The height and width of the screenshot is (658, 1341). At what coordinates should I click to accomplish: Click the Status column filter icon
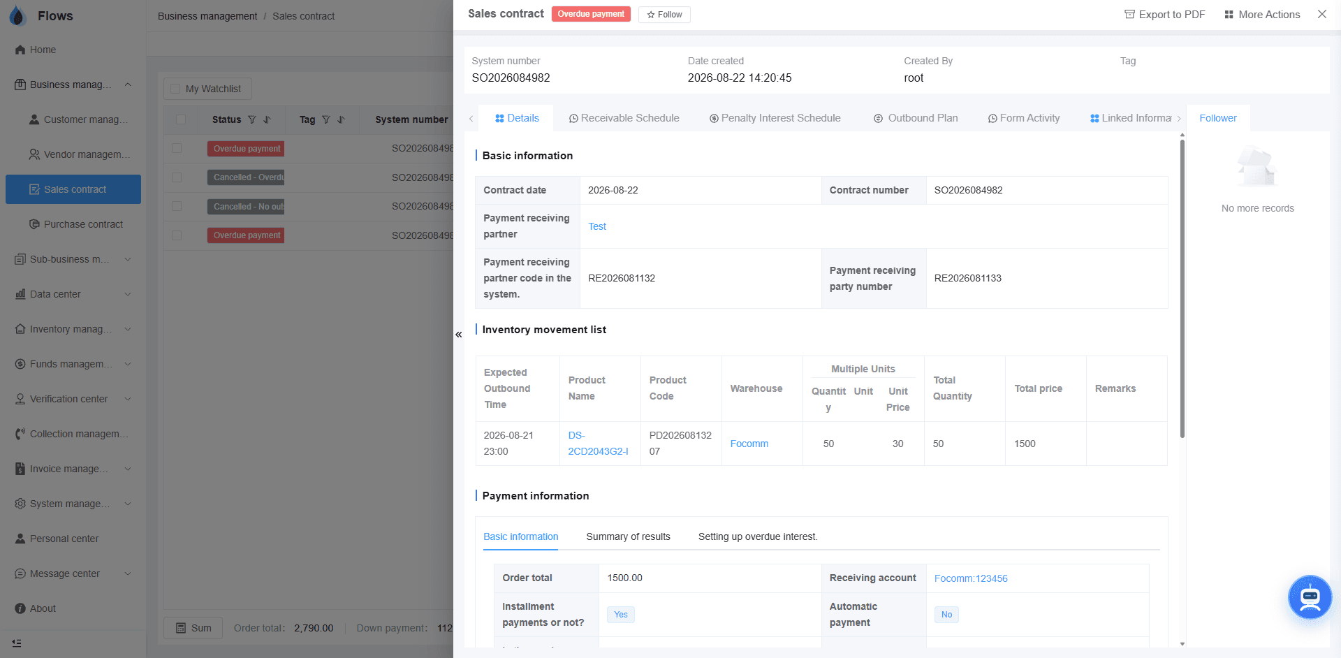252,119
